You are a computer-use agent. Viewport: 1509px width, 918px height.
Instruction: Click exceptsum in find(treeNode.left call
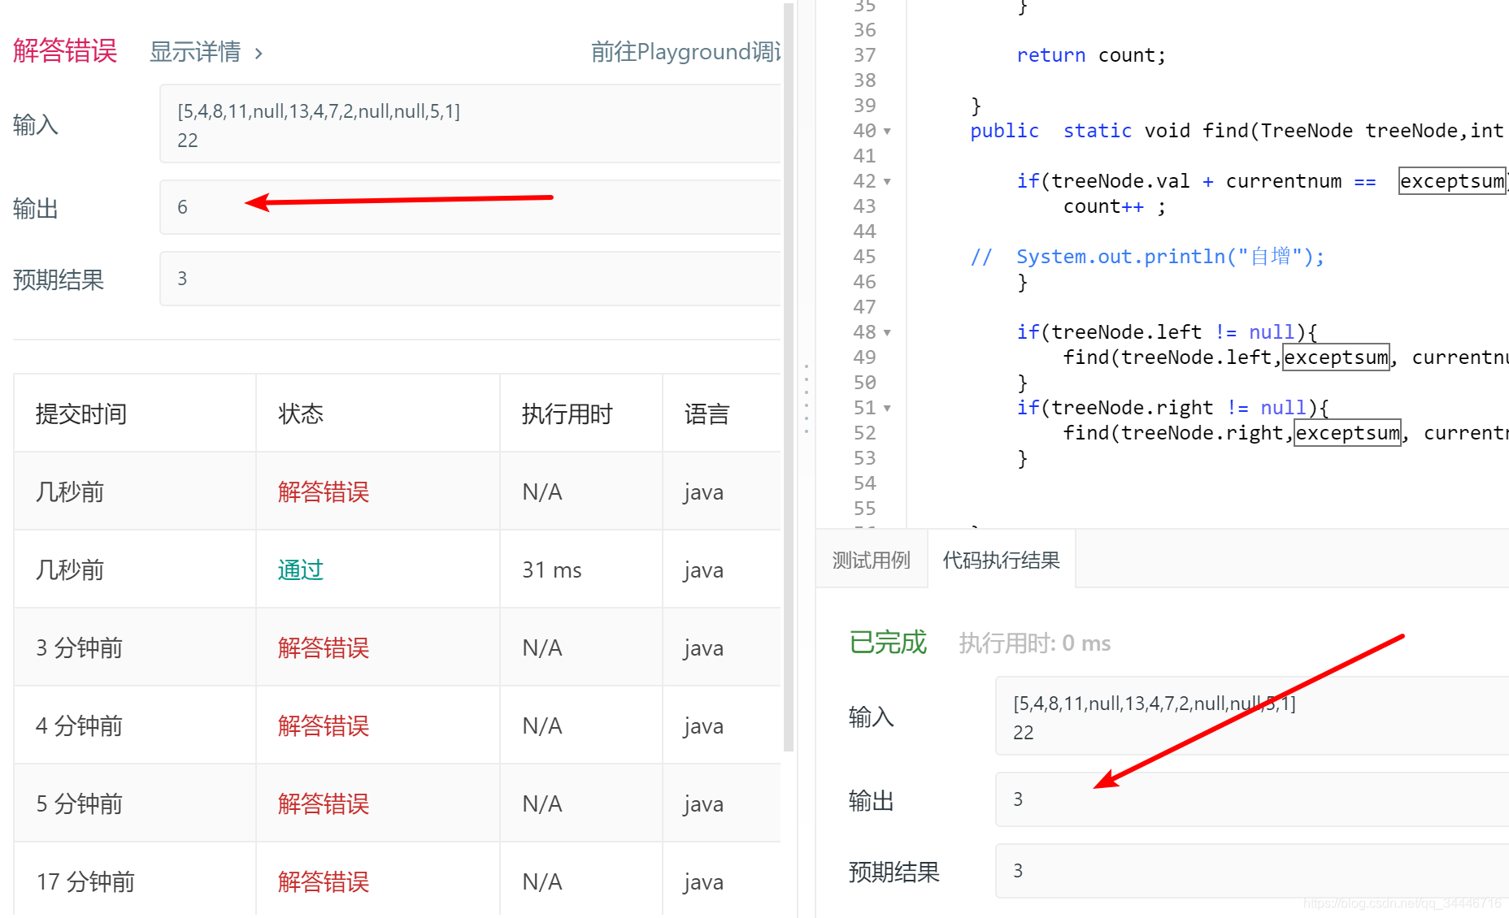pyautogui.click(x=1336, y=357)
